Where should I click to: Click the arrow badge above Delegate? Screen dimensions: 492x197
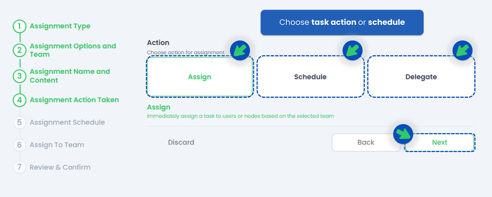tap(463, 50)
